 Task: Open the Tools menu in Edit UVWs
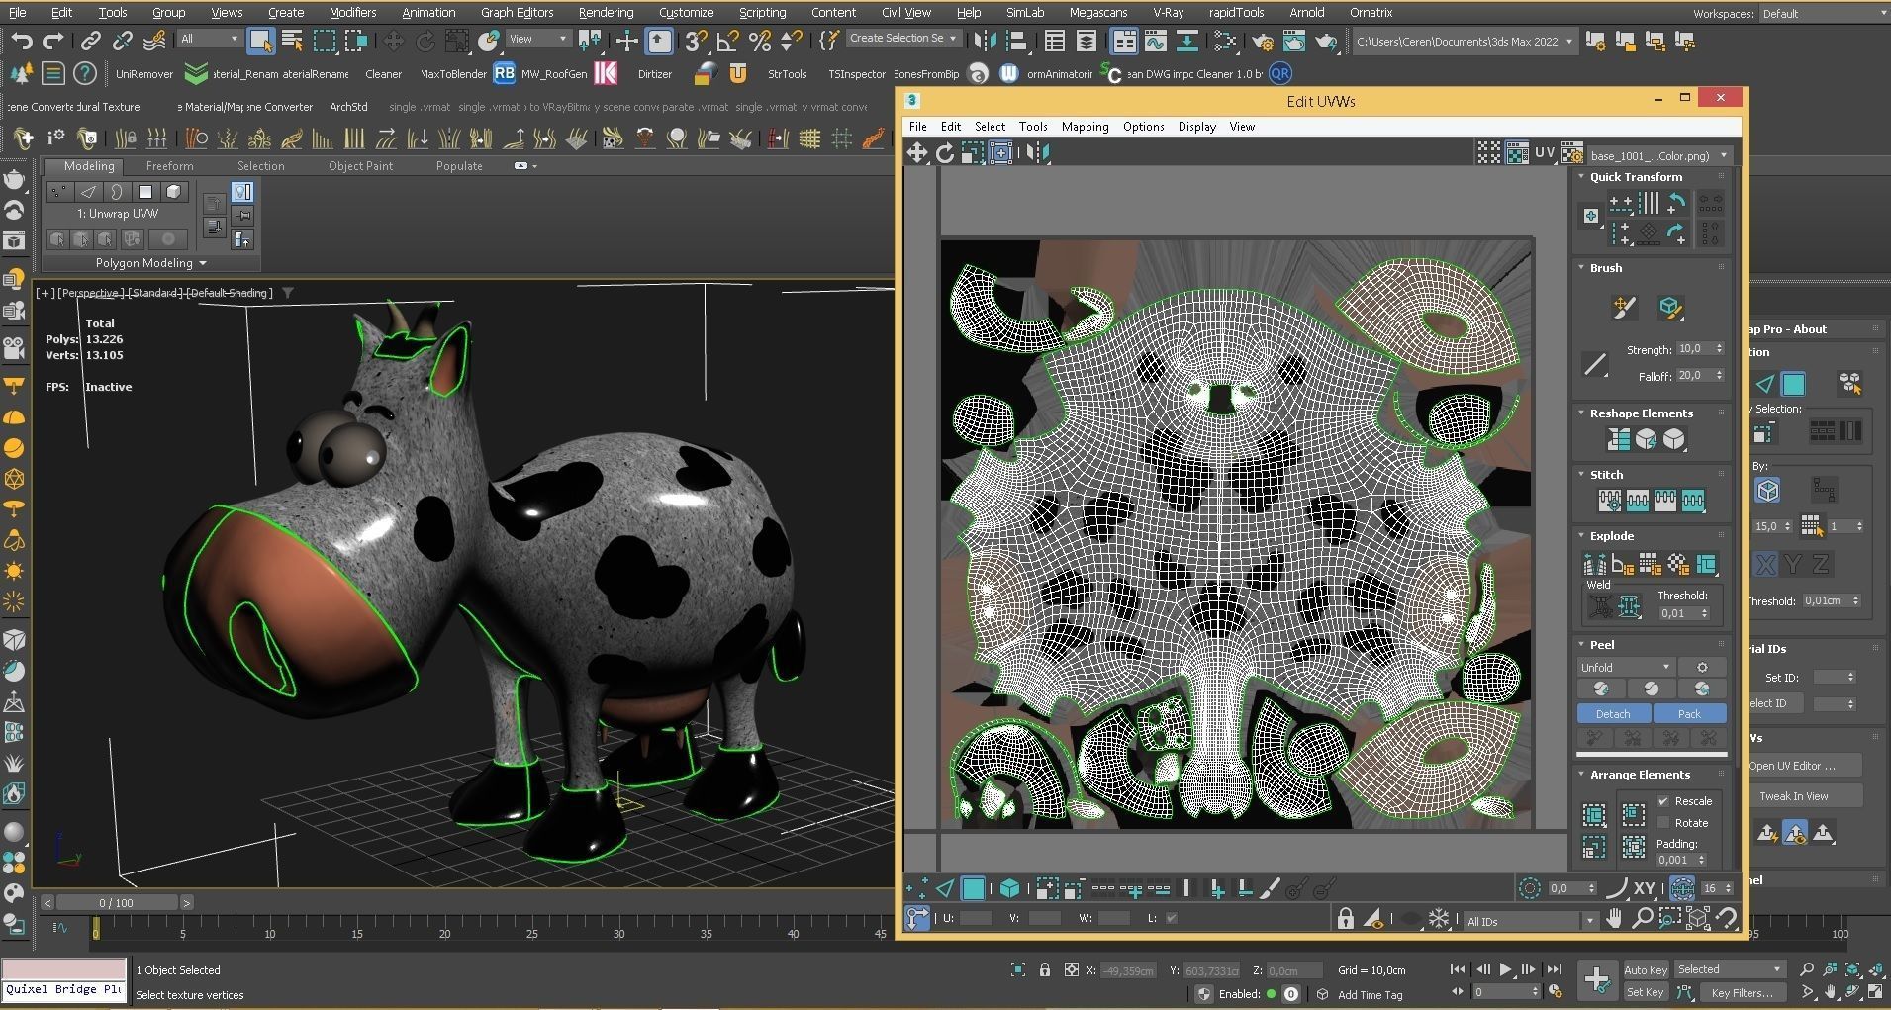click(x=1033, y=127)
